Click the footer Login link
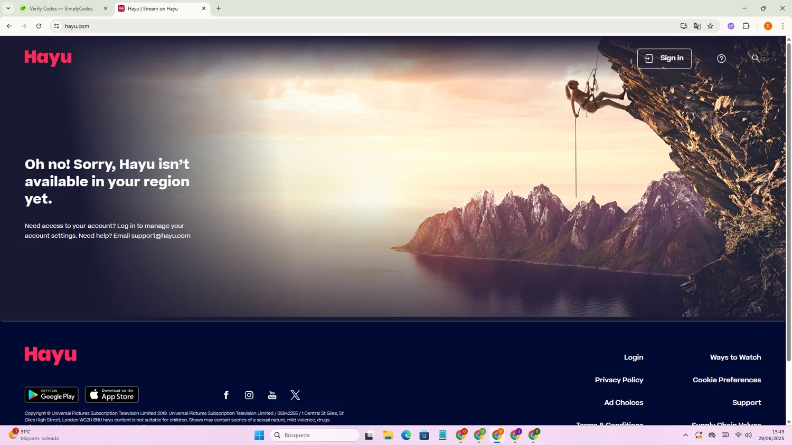 point(634,357)
